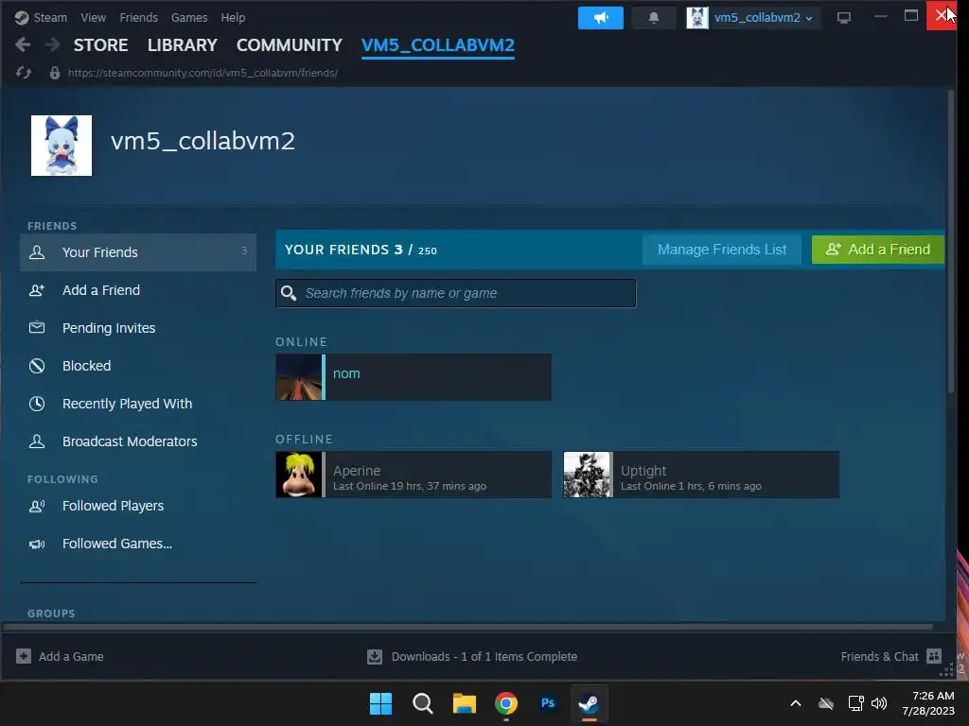Screen dimensions: 969x726
Task: Click Uptight's avatar thumbnail
Action: coord(587,475)
